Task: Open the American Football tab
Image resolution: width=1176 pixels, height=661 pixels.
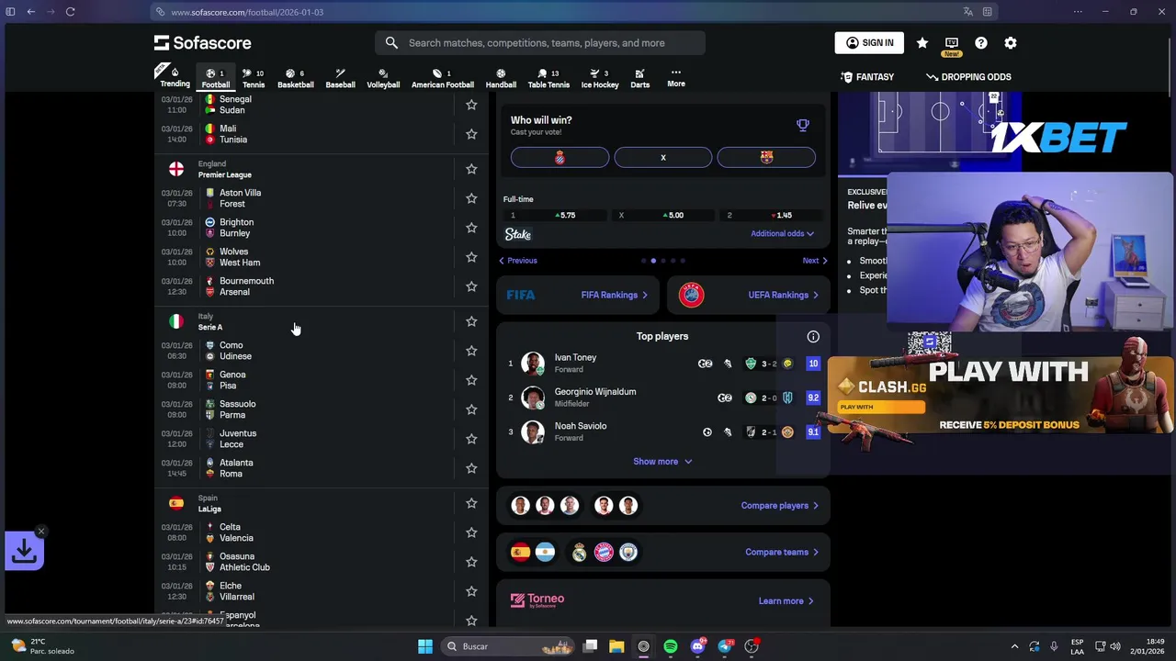Action: [x=443, y=78]
